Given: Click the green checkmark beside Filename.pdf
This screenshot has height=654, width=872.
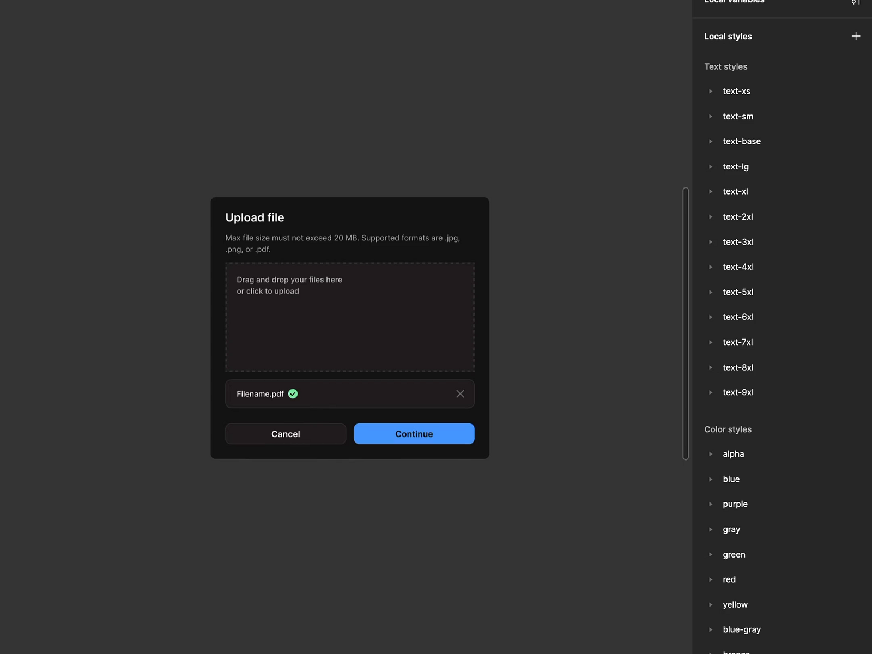Looking at the screenshot, I should click(293, 393).
